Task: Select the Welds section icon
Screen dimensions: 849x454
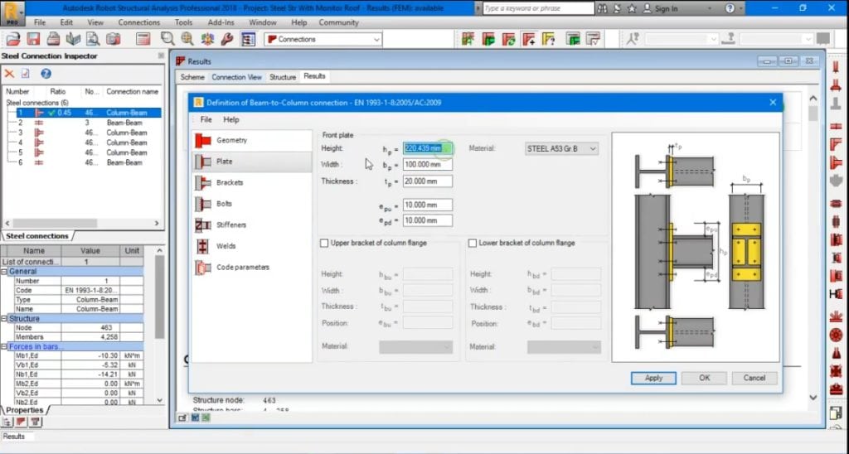Action: tap(202, 246)
